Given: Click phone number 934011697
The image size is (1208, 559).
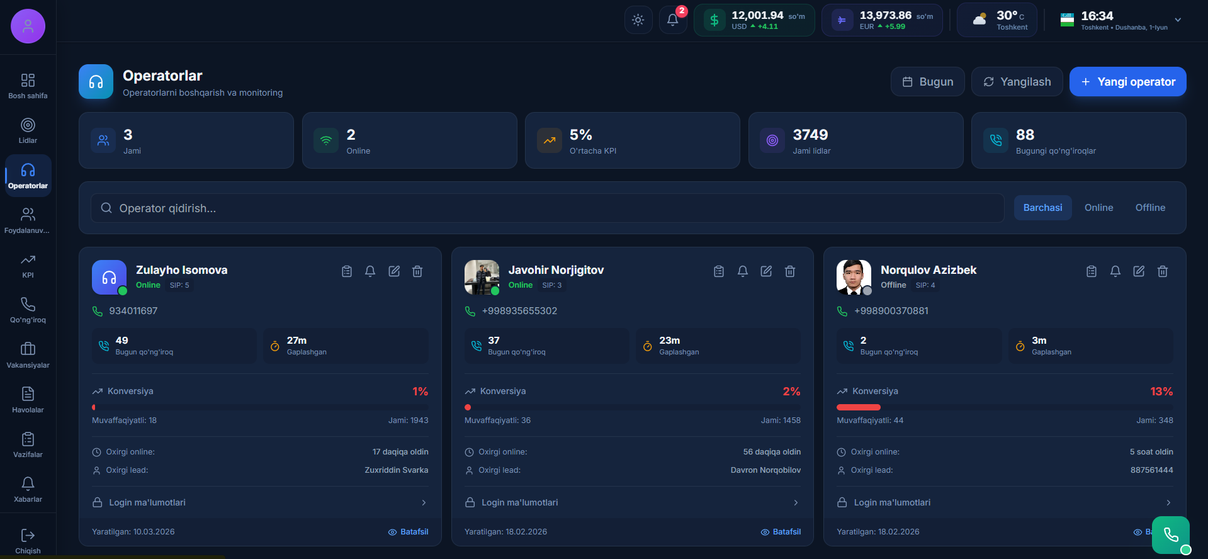Looking at the screenshot, I should click(x=133, y=311).
